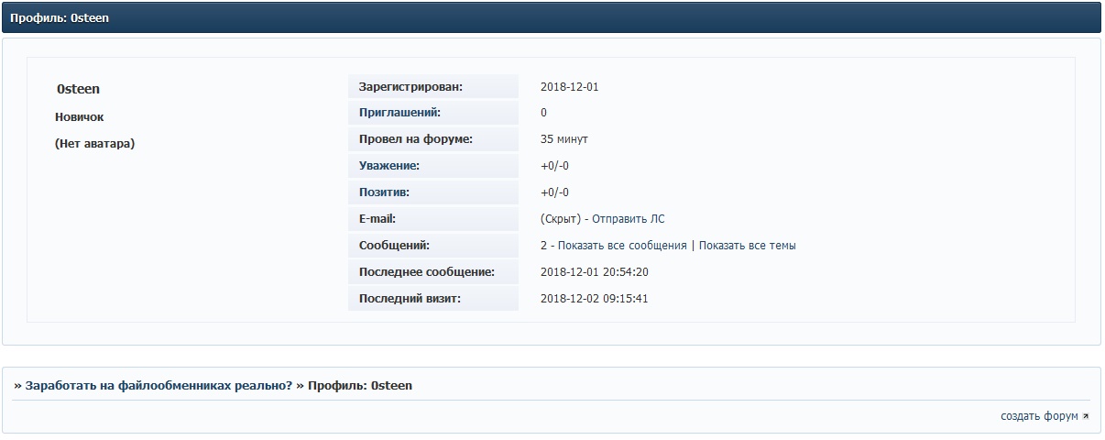Click the Профиль: 0steen header title
This screenshot has width=1105, height=440.
pos(60,17)
